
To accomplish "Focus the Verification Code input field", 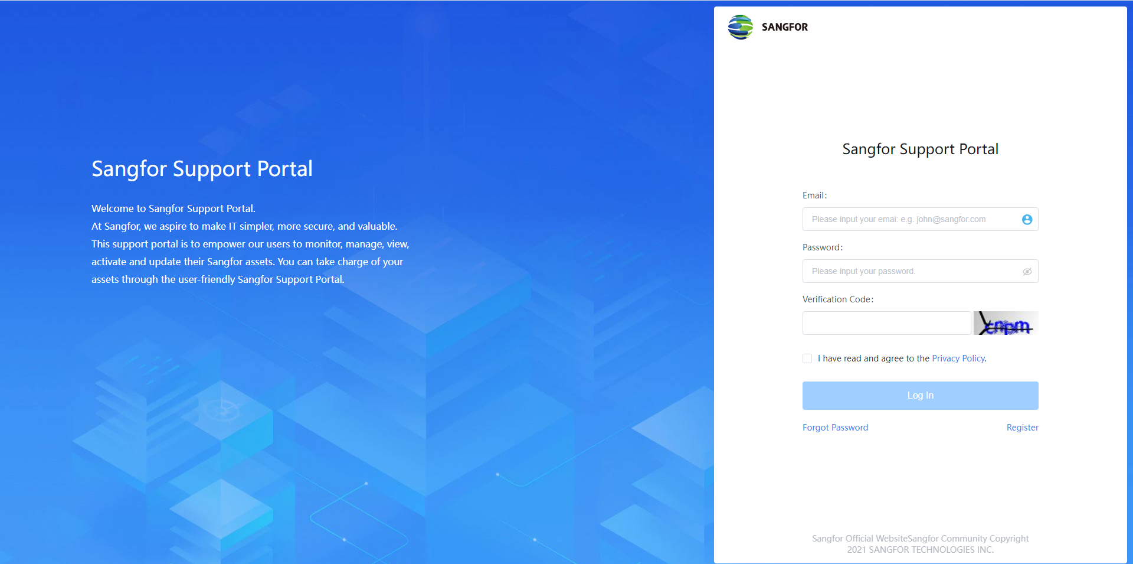I will (886, 323).
